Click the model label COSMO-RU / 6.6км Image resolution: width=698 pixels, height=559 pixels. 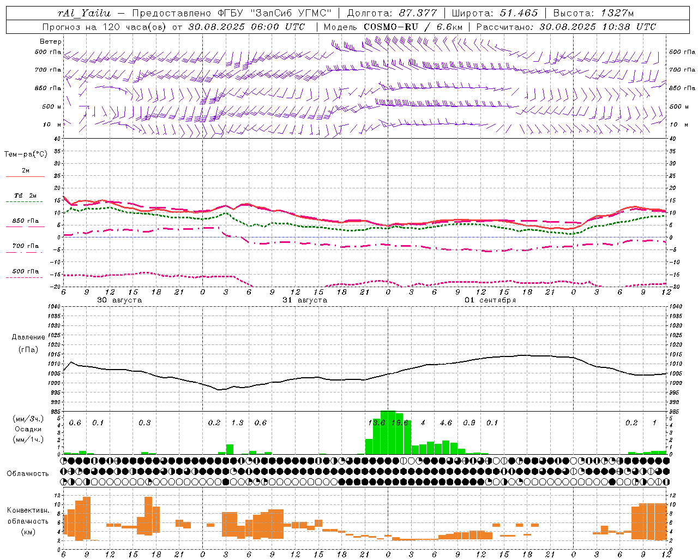[413, 27]
